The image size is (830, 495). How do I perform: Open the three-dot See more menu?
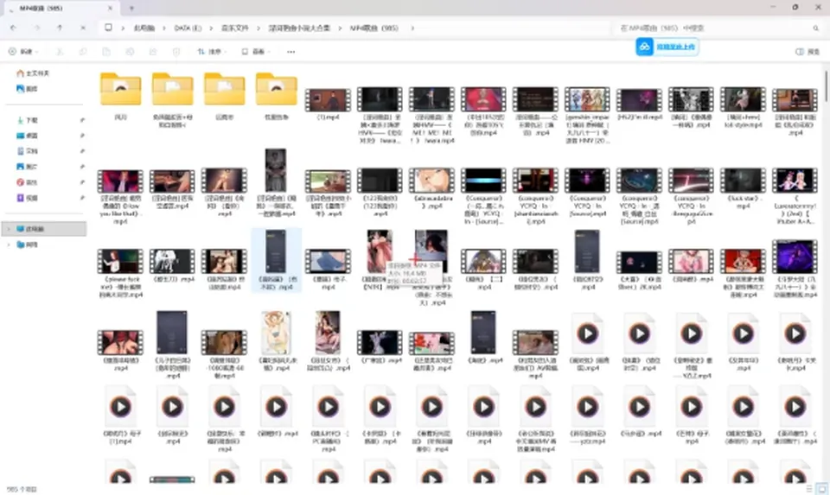click(290, 52)
